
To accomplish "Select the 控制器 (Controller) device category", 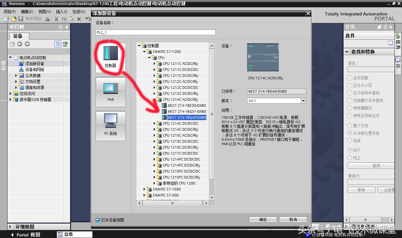I will [x=111, y=58].
